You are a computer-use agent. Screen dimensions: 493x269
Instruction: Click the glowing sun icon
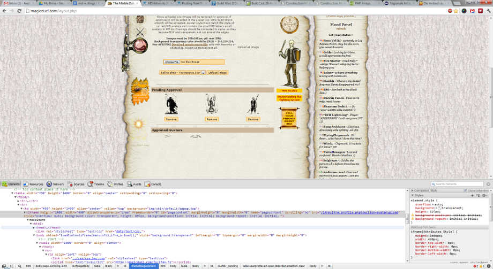pos(138,124)
